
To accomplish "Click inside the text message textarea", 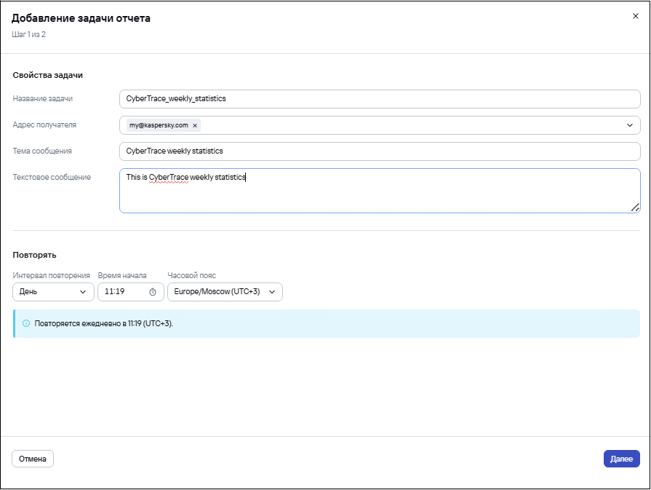I will pyautogui.click(x=380, y=191).
